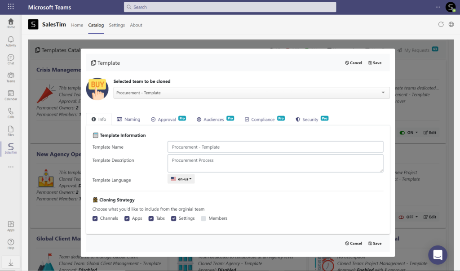The width and height of the screenshot is (460, 271).
Task: Click the Template Description text area
Action: pyautogui.click(x=275, y=163)
